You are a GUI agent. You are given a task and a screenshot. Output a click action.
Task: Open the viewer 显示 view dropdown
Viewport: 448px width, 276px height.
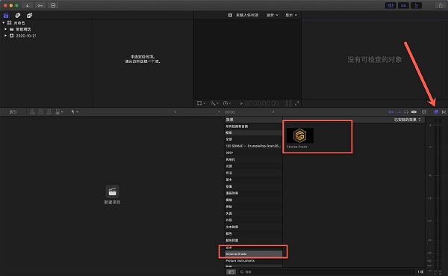[291, 15]
